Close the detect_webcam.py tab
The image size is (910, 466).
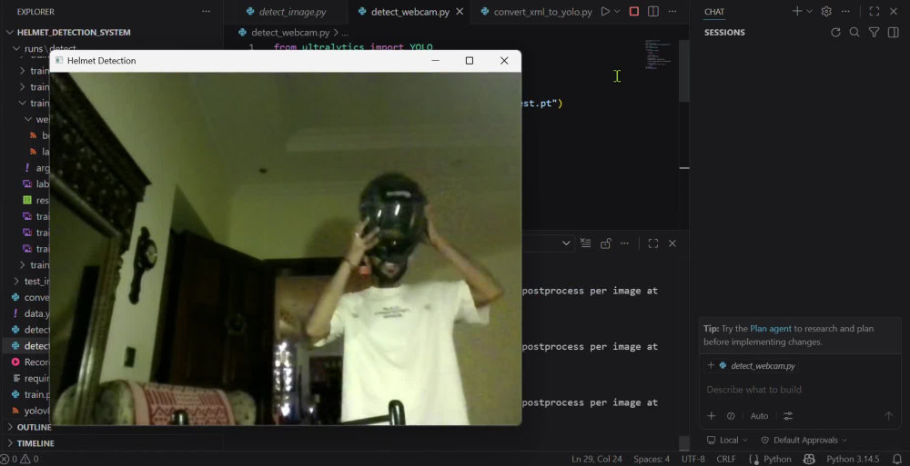tap(460, 12)
